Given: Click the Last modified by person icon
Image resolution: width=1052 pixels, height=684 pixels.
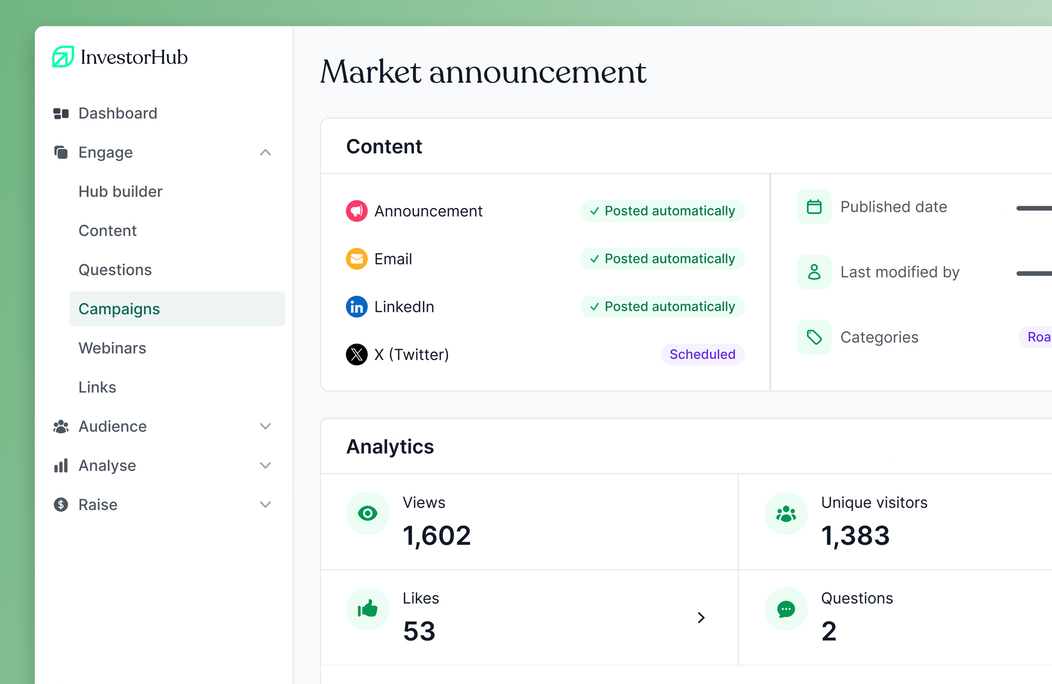Looking at the screenshot, I should coord(814,272).
